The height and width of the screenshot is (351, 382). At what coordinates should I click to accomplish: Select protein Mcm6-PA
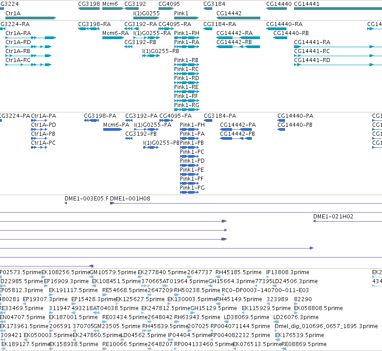113,129
